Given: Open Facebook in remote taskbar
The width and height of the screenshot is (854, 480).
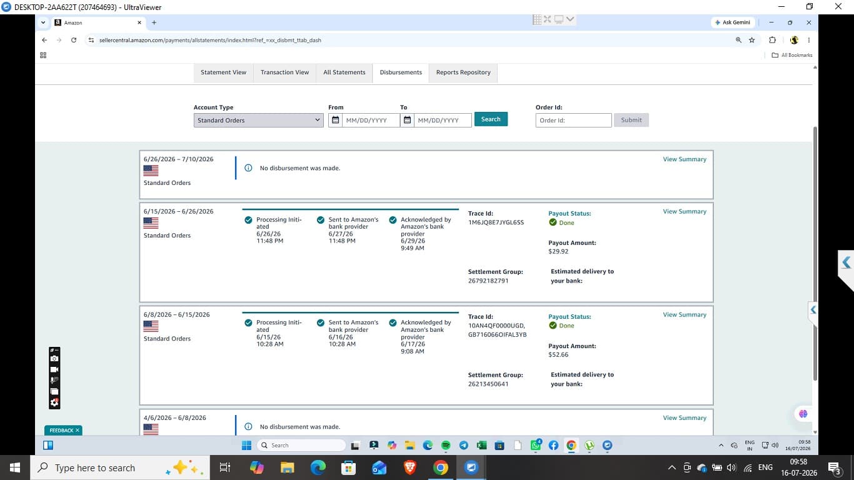Looking at the screenshot, I should tap(553, 446).
